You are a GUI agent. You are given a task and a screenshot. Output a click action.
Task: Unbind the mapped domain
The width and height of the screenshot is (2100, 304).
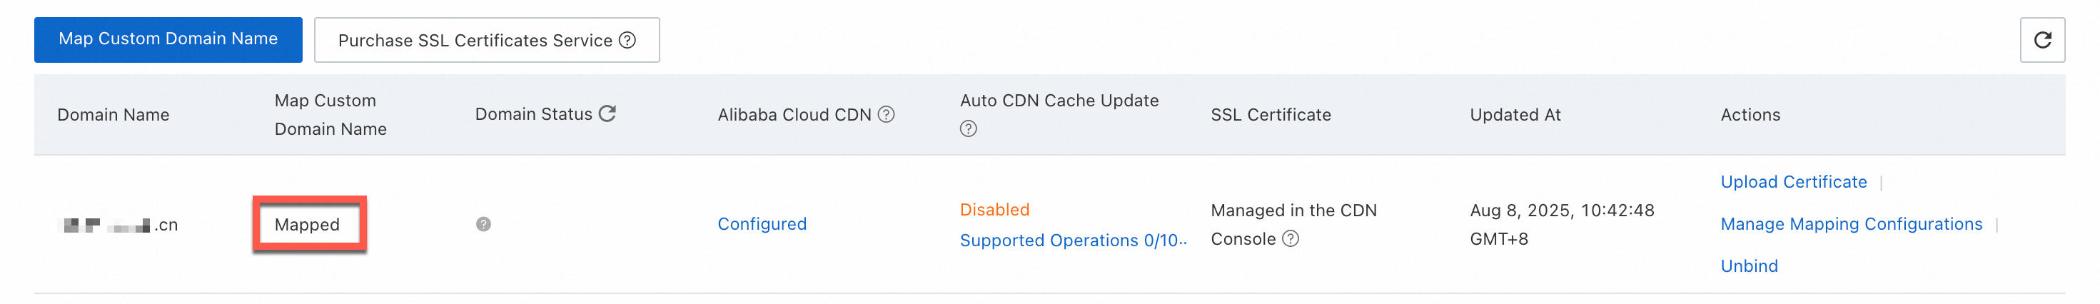(1749, 265)
